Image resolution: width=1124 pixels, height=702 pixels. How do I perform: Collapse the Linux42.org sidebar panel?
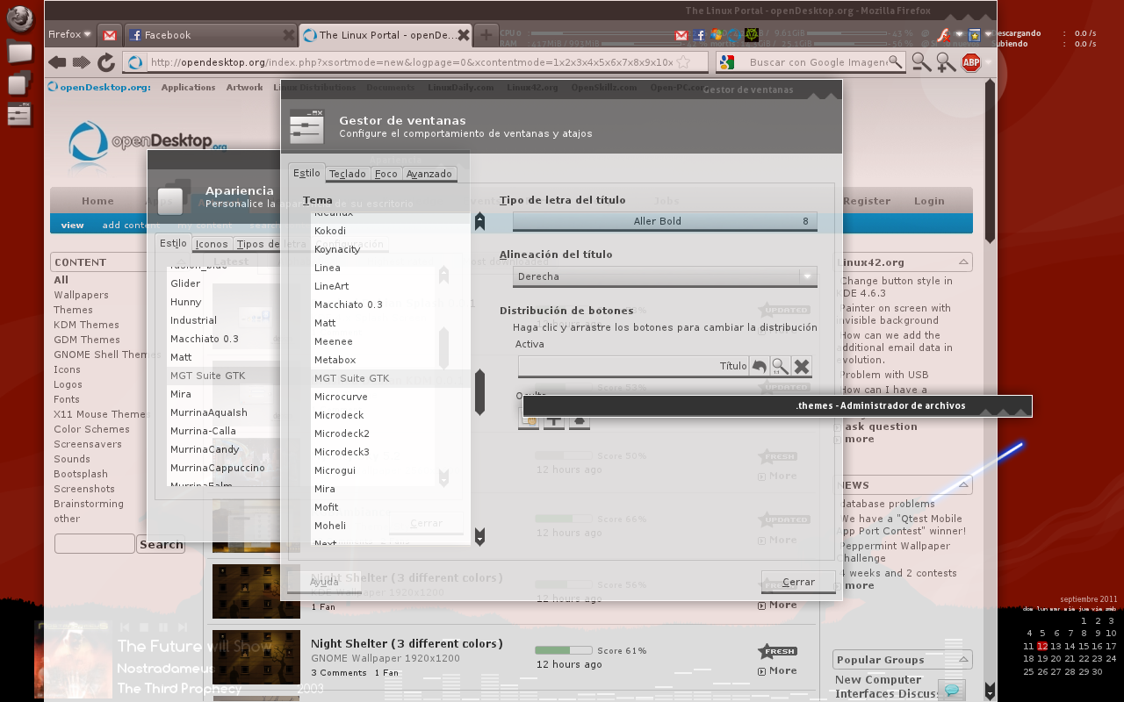tap(964, 261)
